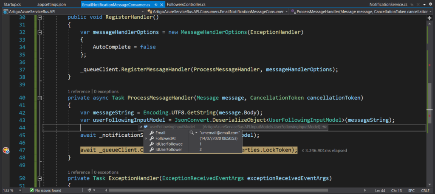This screenshot has height=194, width=435.
Task: Open the NotificationService.cs preview tab
Action: click(388, 5)
